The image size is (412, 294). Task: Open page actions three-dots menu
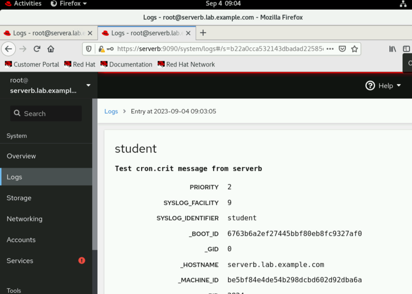[330, 49]
